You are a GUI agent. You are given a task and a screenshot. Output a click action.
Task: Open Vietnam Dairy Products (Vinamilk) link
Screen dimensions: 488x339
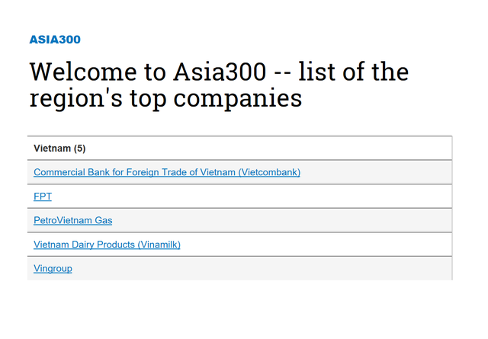click(107, 245)
